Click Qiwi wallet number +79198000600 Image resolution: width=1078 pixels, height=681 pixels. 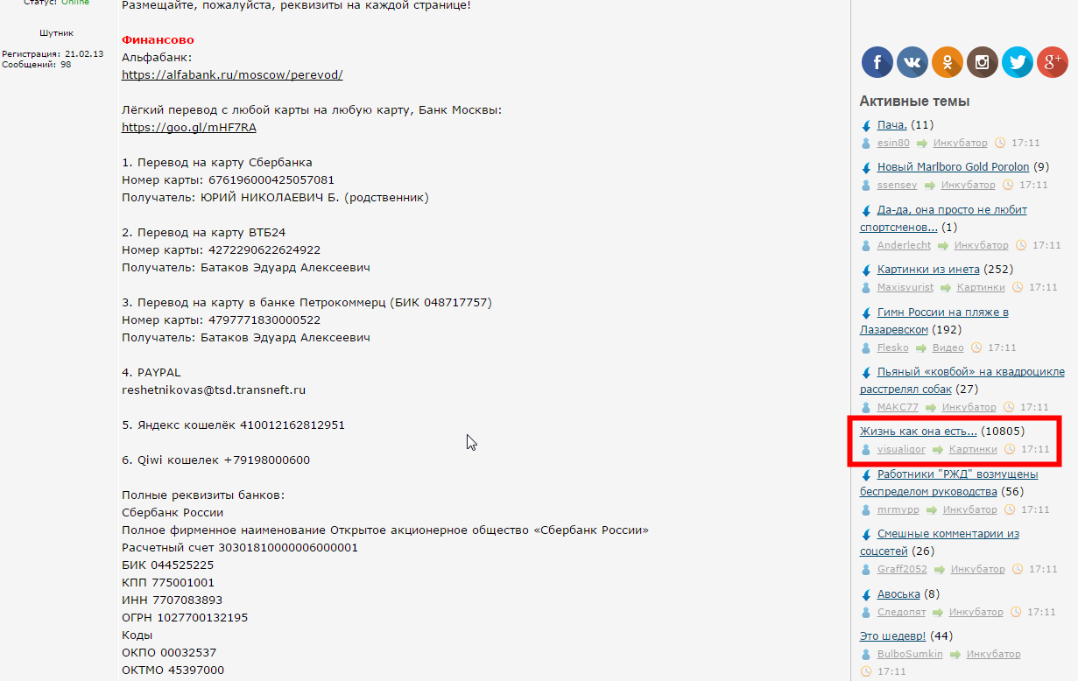[267, 460]
